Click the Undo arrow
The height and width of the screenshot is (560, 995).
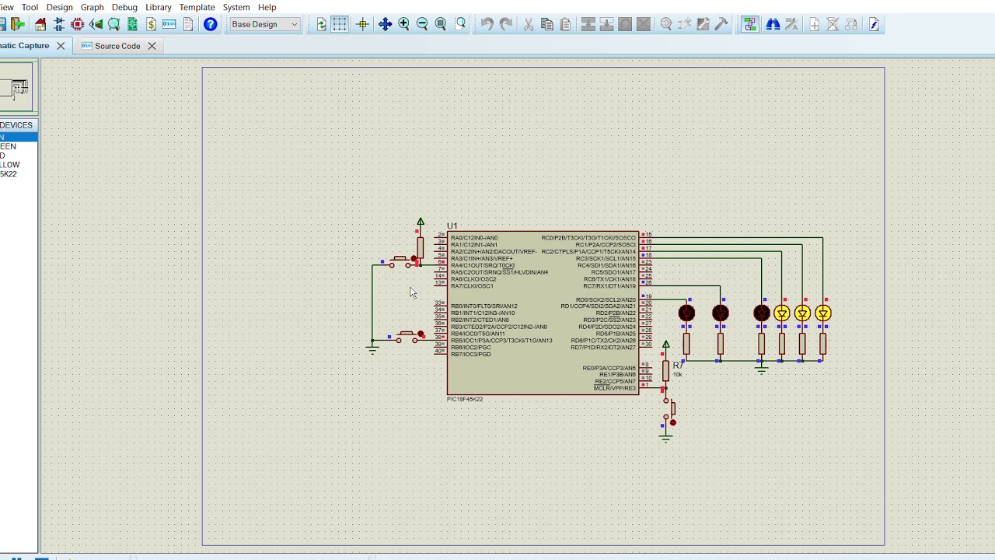[487, 24]
